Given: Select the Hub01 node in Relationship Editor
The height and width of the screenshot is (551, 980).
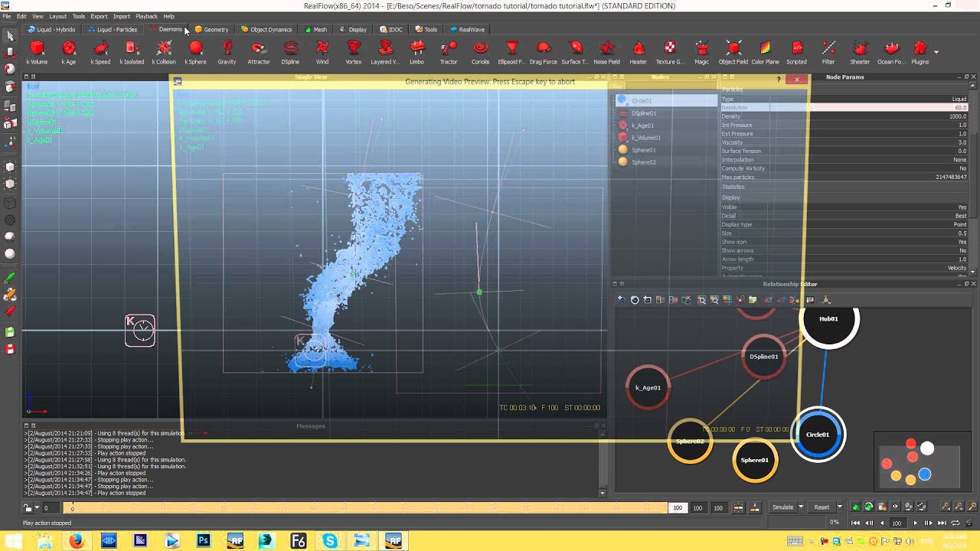Looking at the screenshot, I should pyautogui.click(x=829, y=319).
